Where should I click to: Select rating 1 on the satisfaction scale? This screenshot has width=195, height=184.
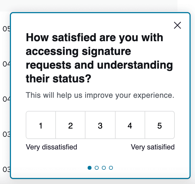point(41,125)
